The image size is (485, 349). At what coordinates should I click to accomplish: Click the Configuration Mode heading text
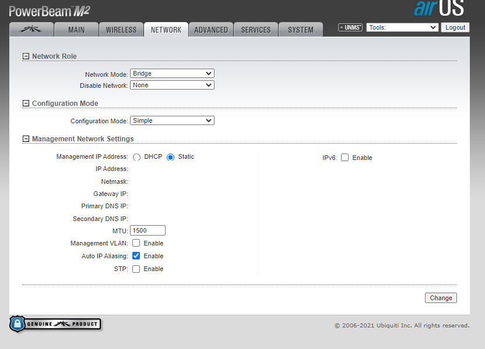(x=65, y=104)
